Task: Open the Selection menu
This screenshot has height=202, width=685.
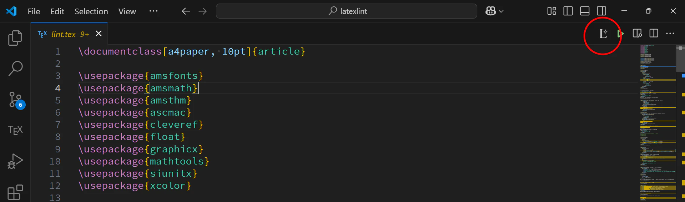Action: point(91,11)
